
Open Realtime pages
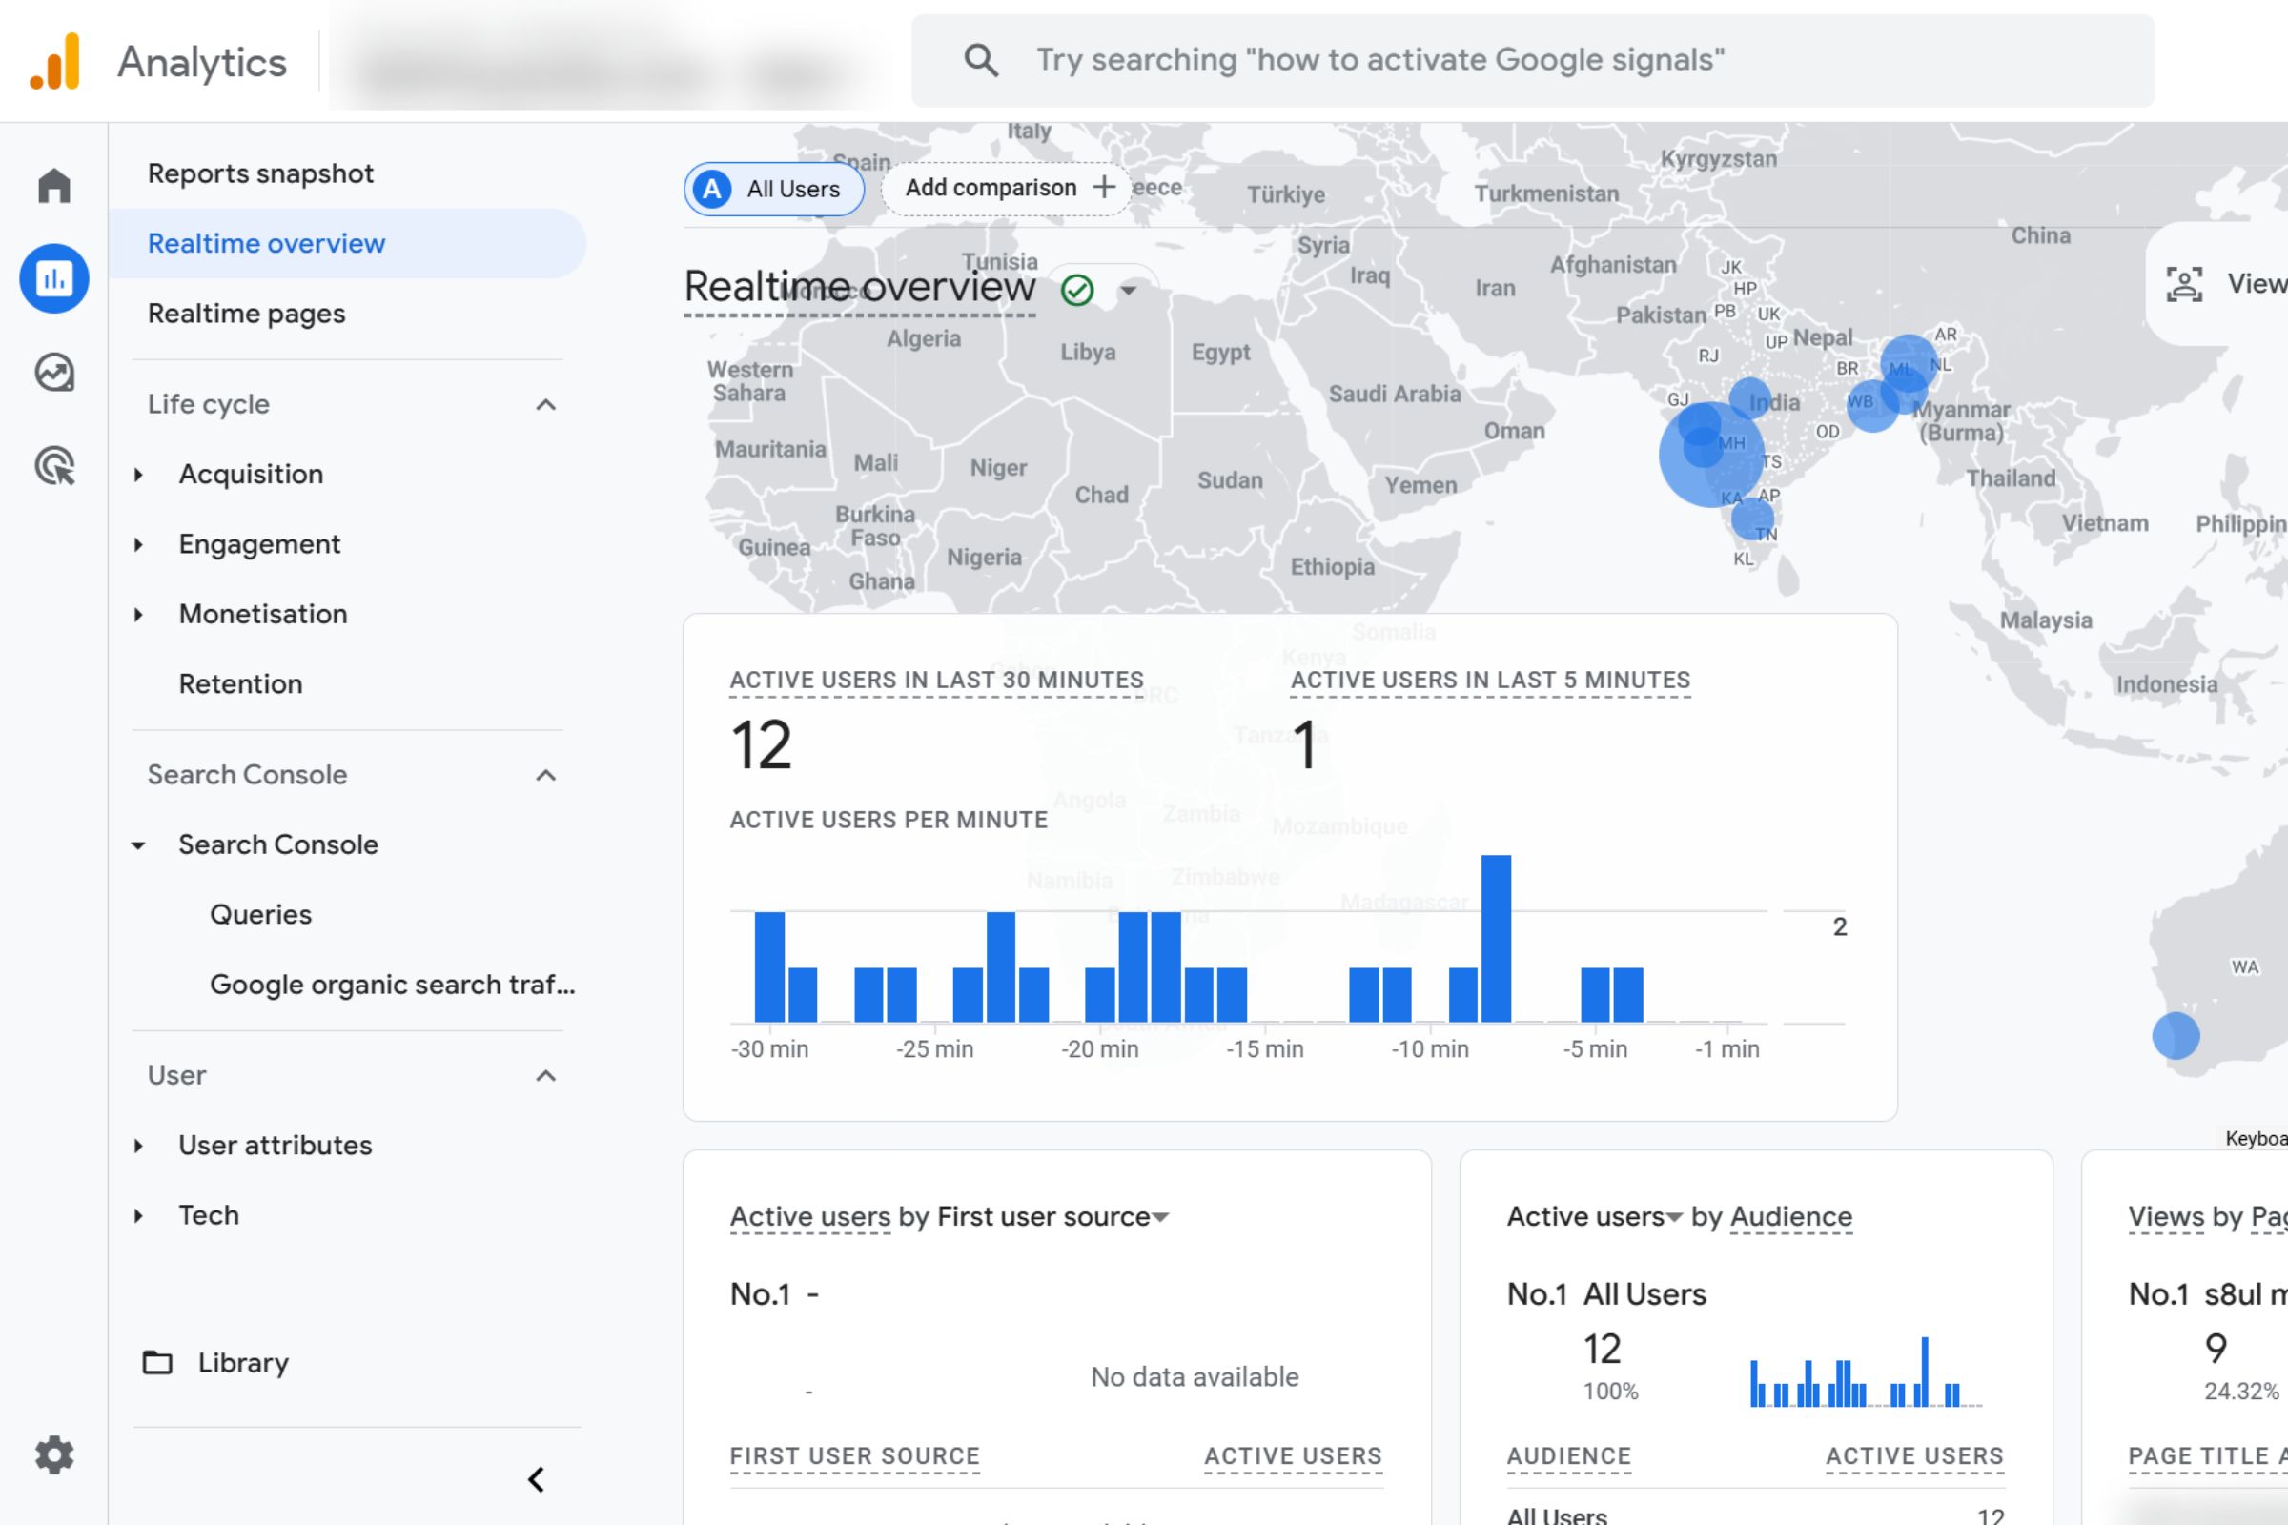click(x=246, y=314)
